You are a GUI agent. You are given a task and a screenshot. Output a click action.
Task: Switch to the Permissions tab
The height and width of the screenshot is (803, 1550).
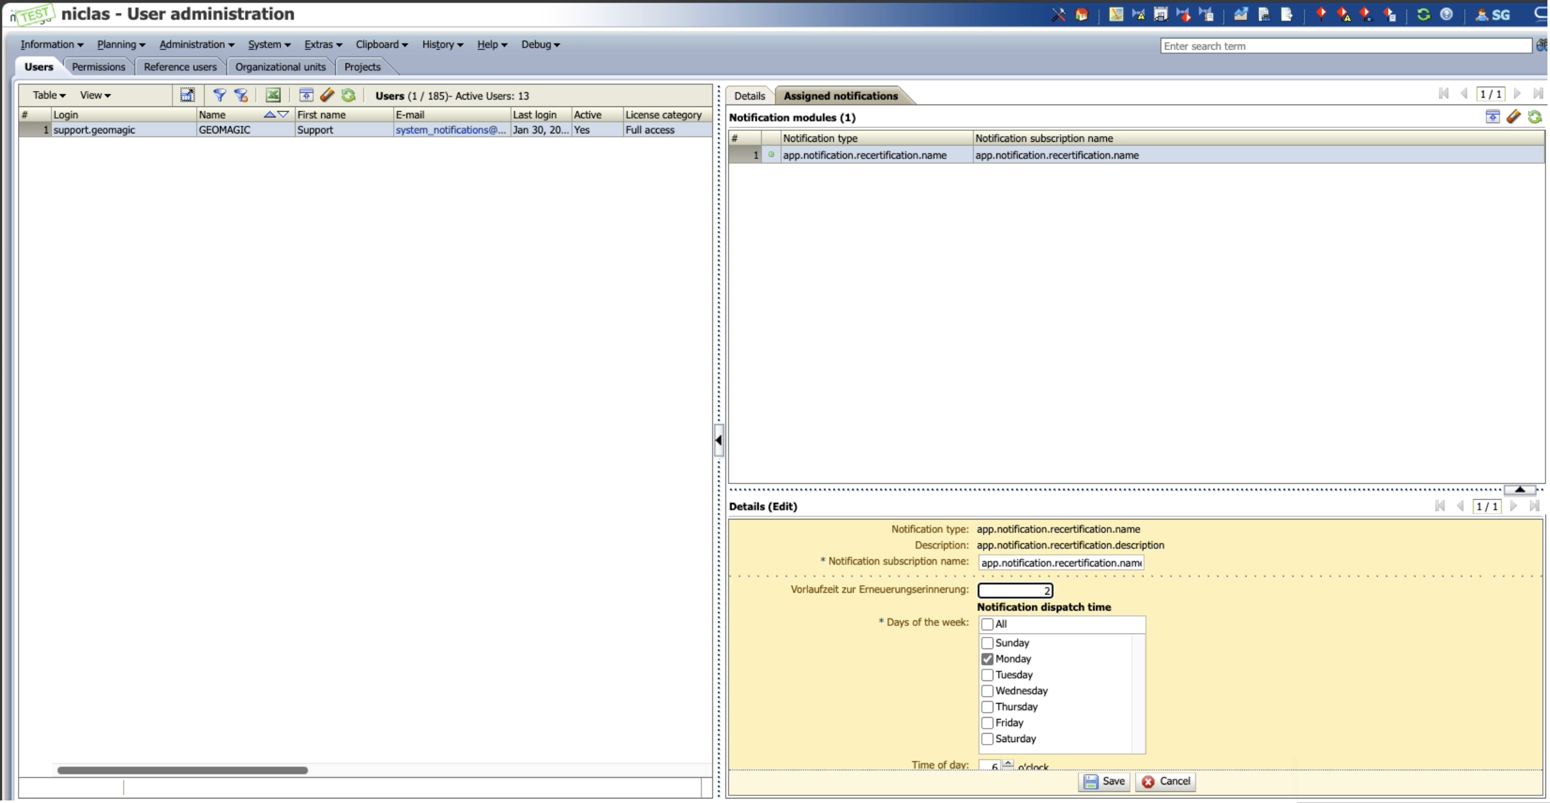98,67
